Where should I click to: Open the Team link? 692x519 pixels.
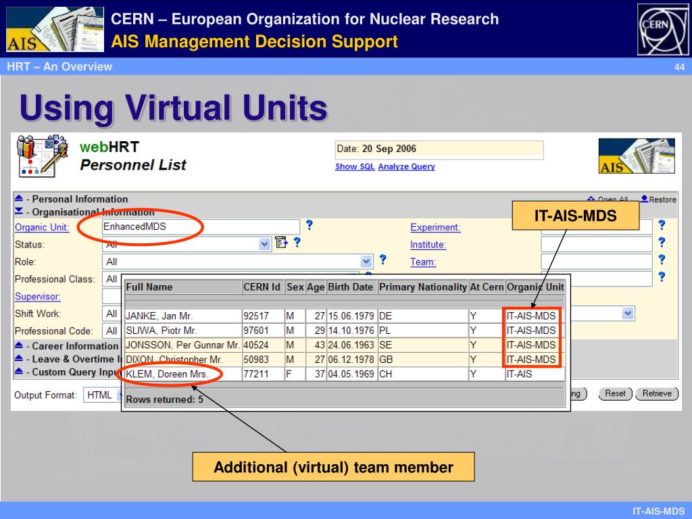(x=423, y=262)
